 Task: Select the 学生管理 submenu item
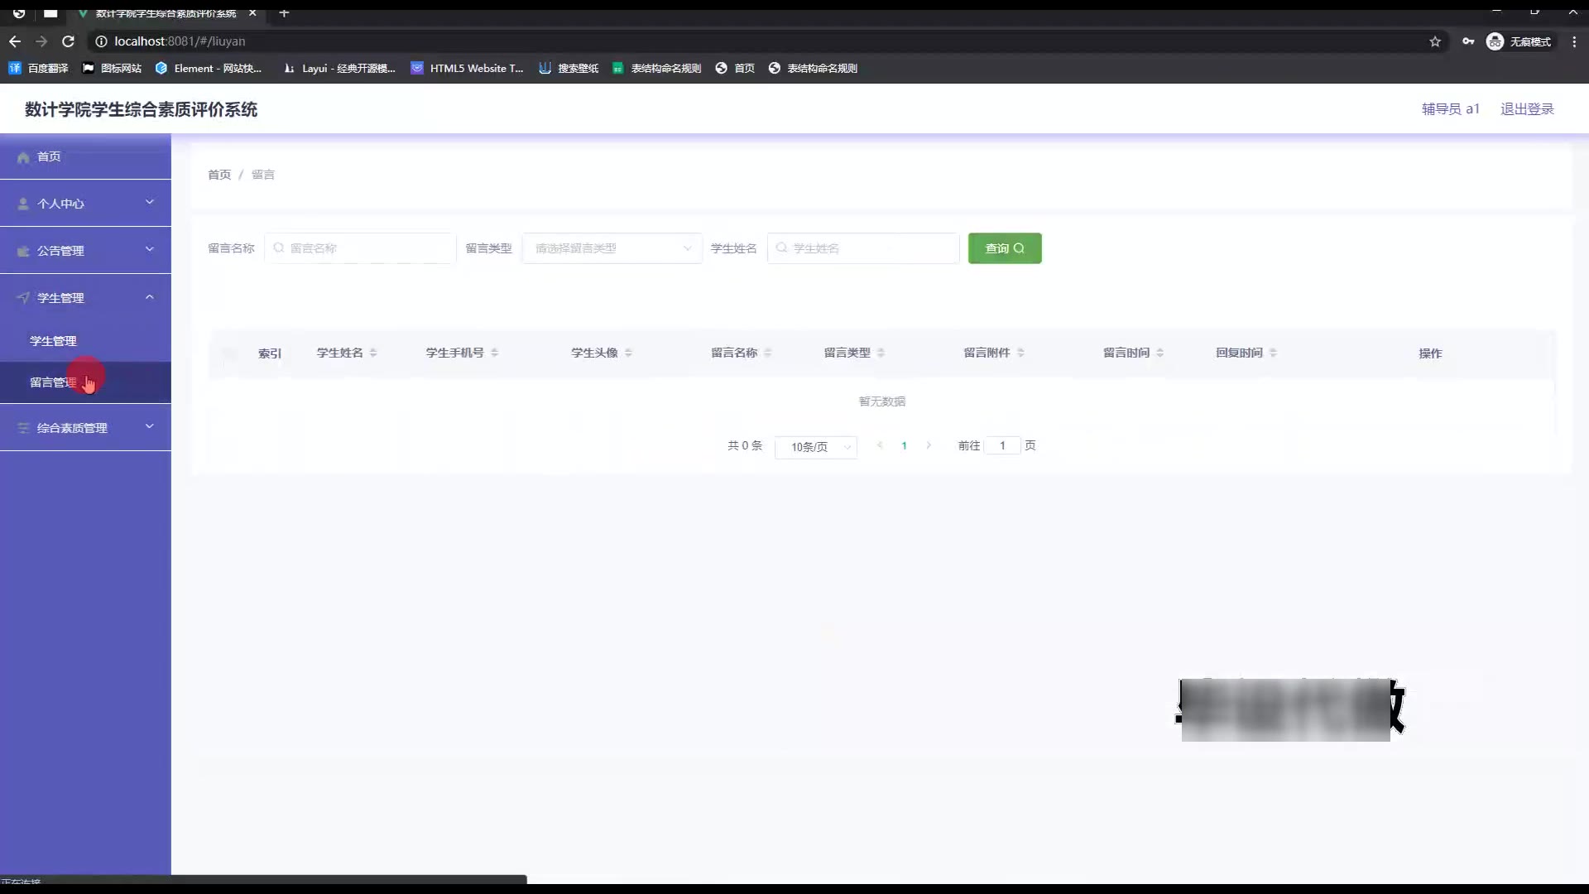[x=53, y=341]
